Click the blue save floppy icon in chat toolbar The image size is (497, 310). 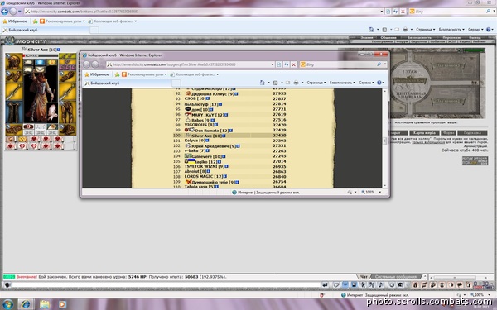[354, 285]
